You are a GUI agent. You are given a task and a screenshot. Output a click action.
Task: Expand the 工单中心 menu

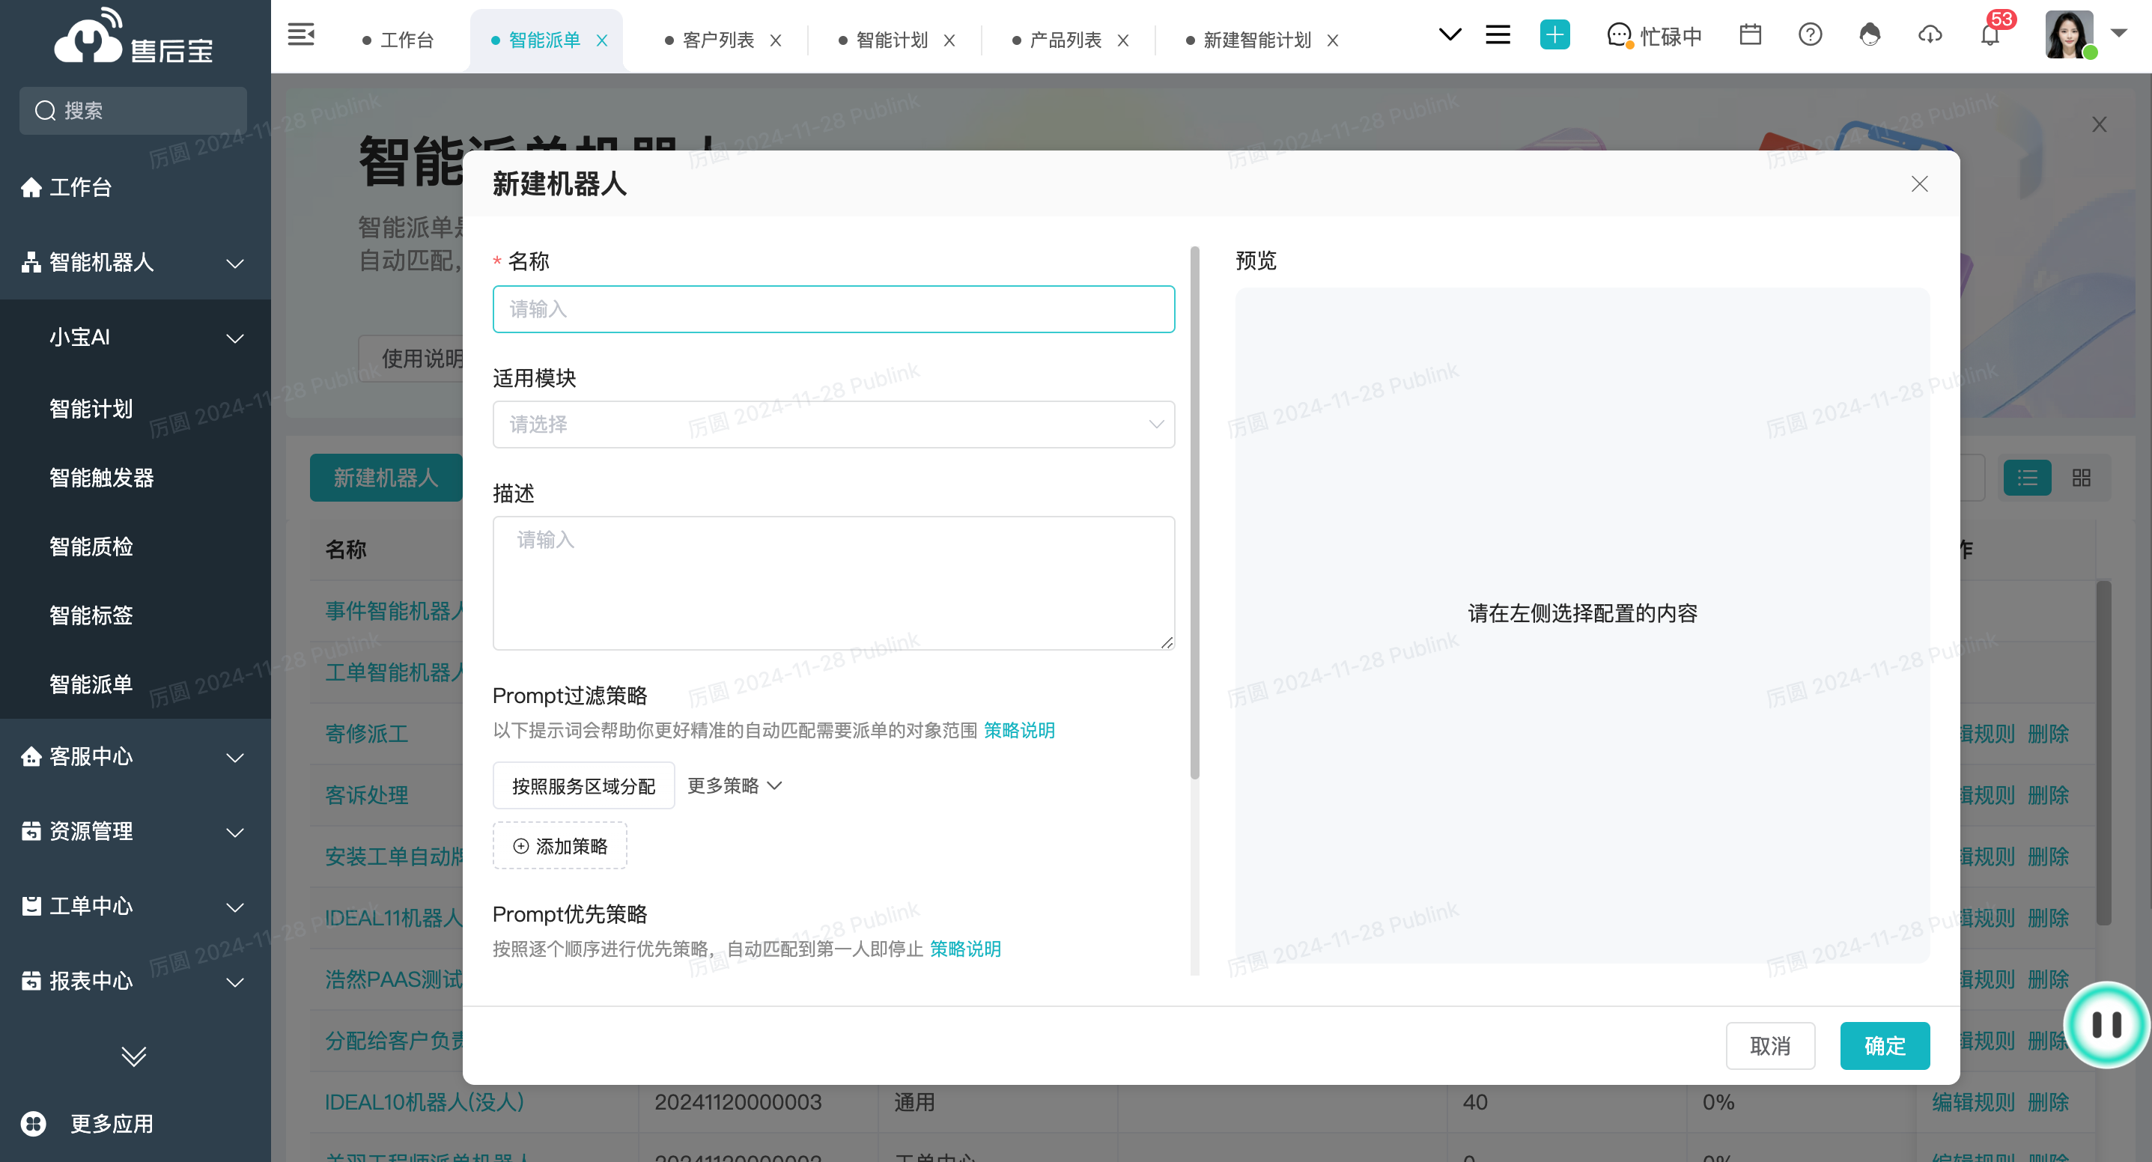pyautogui.click(x=236, y=907)
